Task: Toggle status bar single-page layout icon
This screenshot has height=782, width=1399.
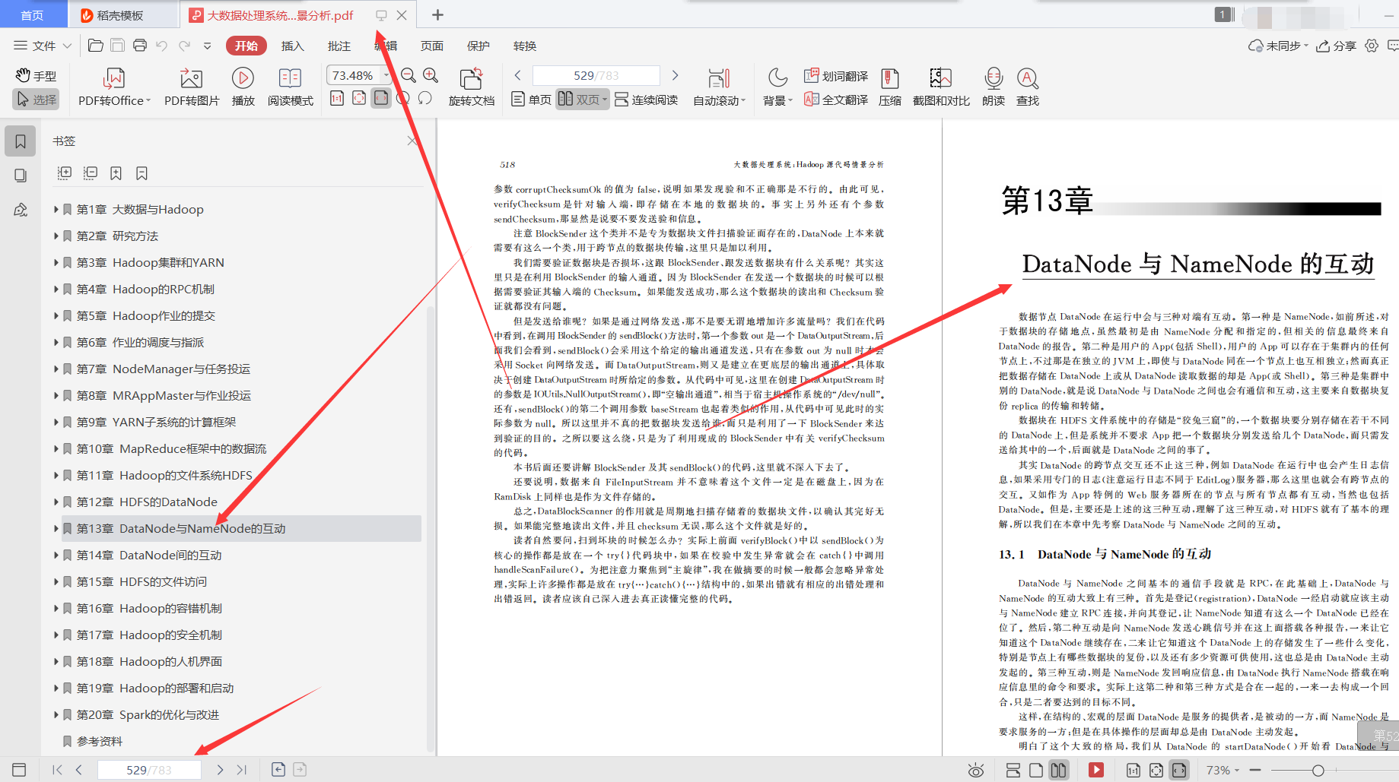Action: (1035, 770)
